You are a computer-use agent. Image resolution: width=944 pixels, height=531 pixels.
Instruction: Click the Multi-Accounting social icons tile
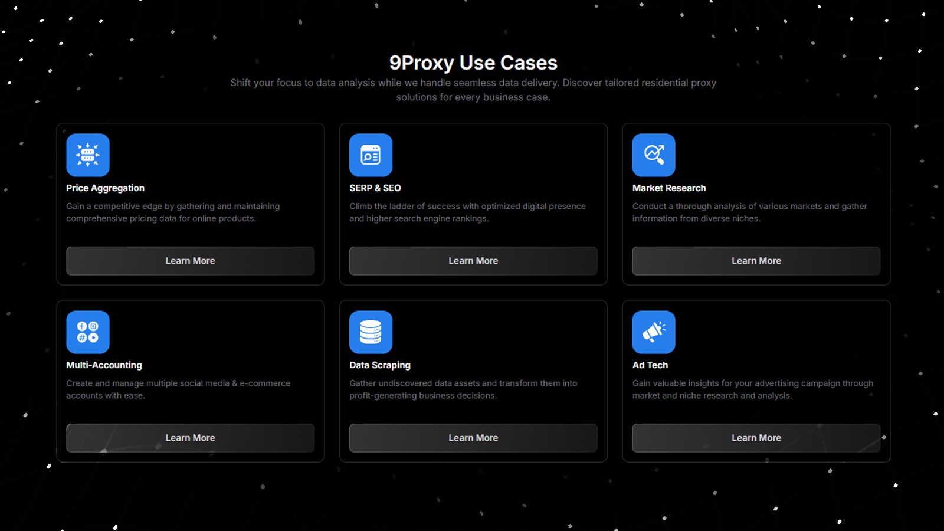point(88,332)
